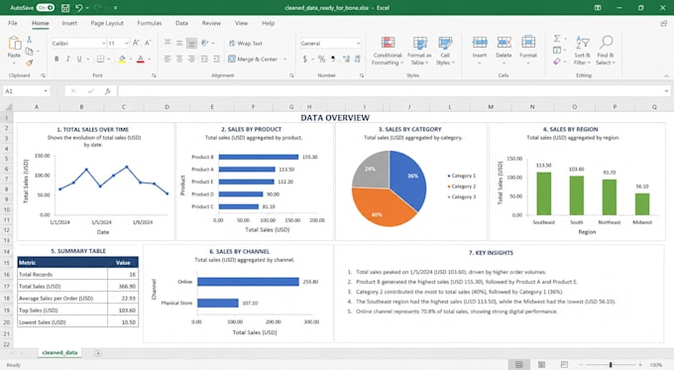Click the Increase Decimal icon
674x370 pixels.
(x=346, y=59)
